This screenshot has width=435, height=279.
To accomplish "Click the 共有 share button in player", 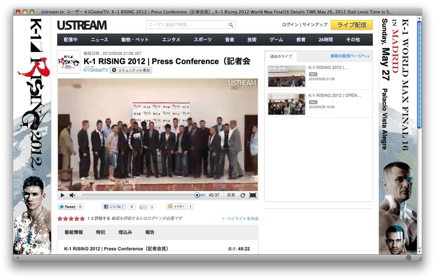I will tap(231, 195).
